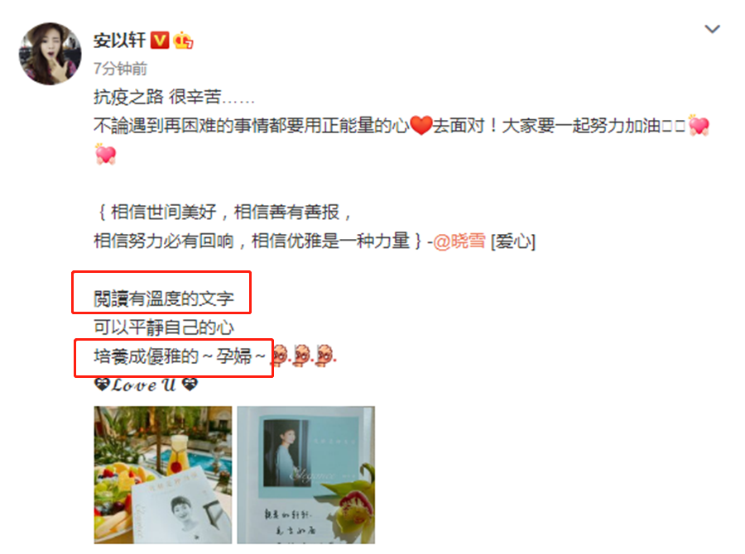Screen dimensions: 745x554
Task: Open the fruit and book photo thumbnail
Action: 163,475
